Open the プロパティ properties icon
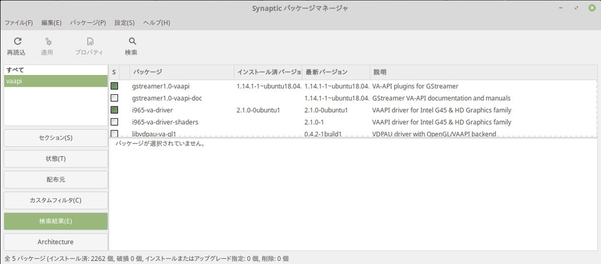Viewport: 601px width, 264px height. tap(90, 41)
